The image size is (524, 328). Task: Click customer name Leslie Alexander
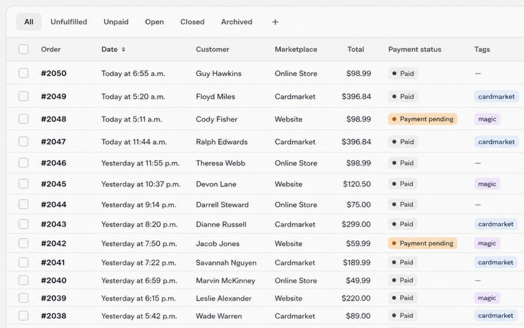(224, 298)
